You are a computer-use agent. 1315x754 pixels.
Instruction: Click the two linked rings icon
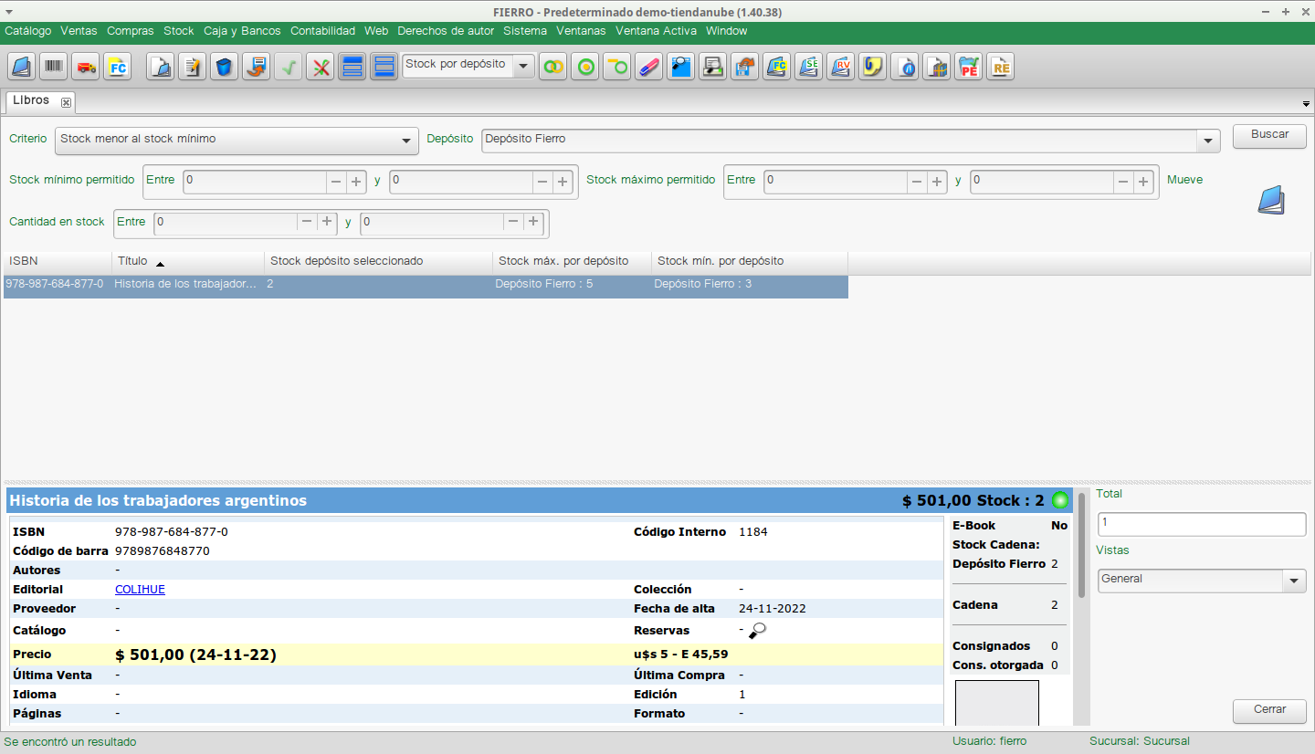(552, 67)
